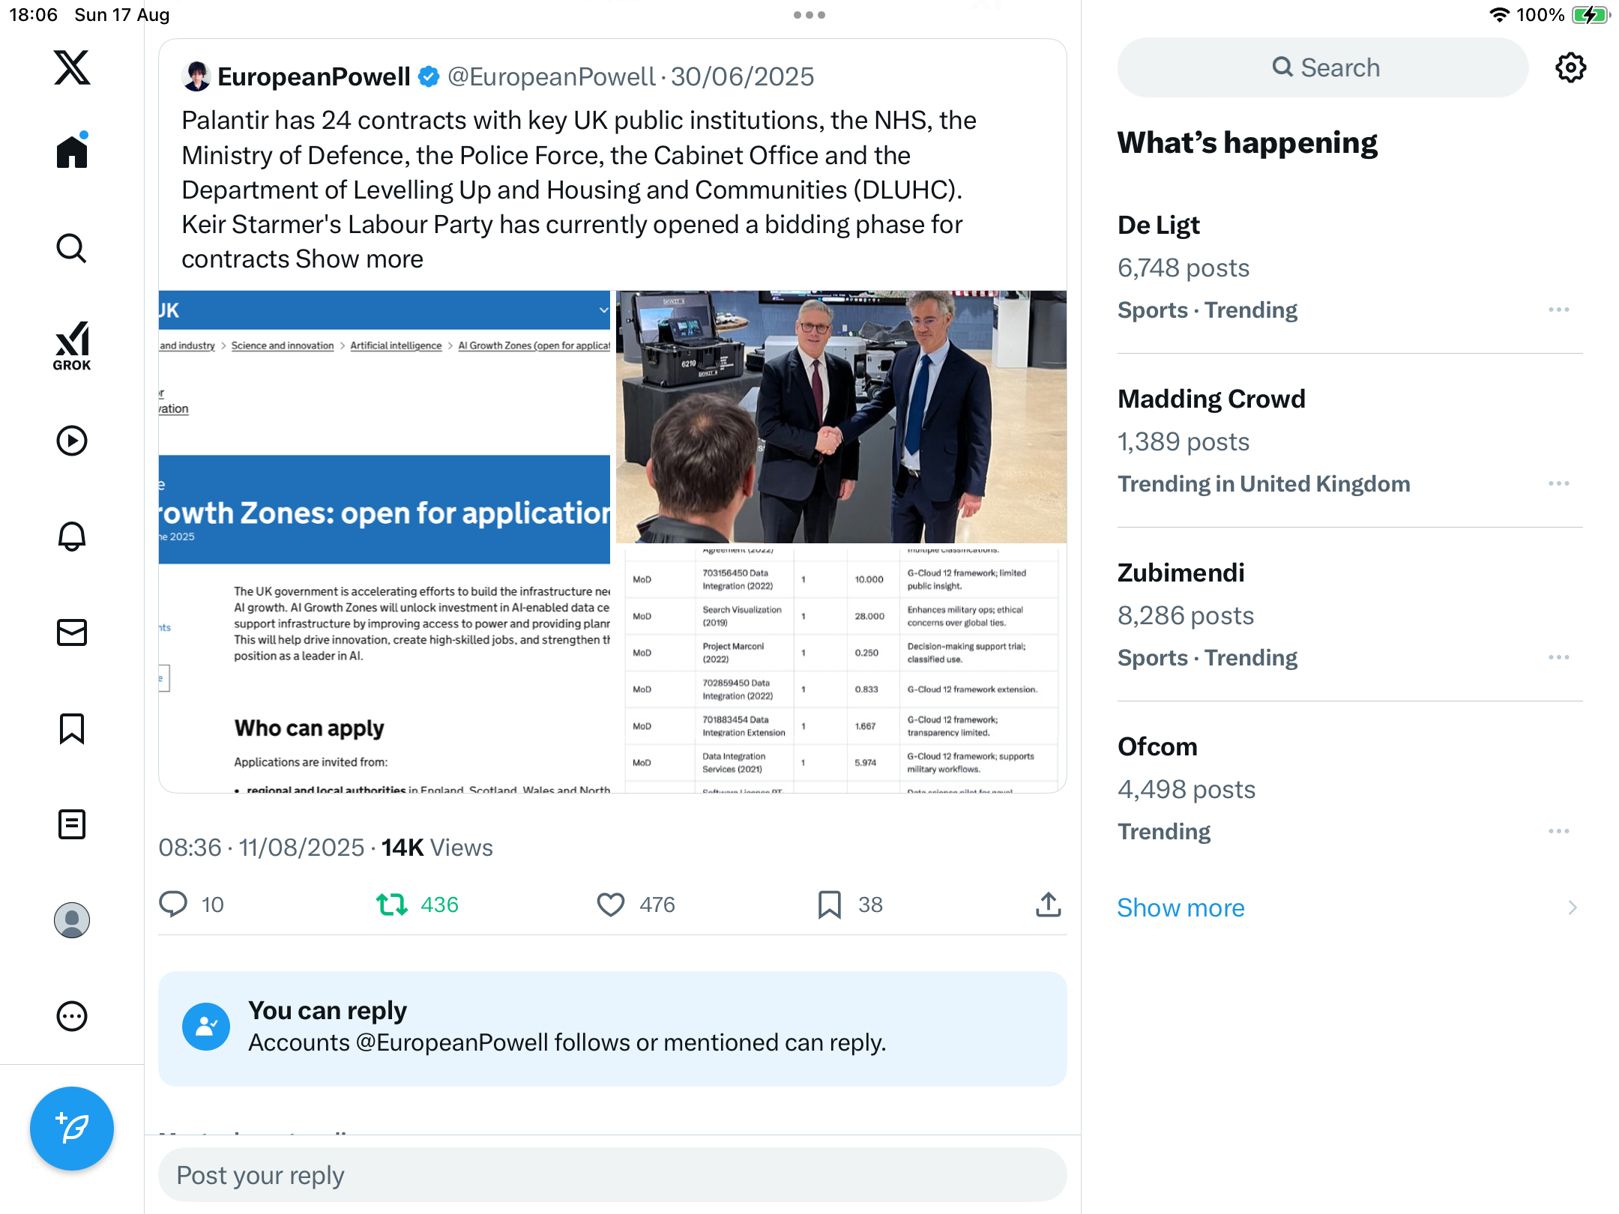Open the Notifications bell
Image resolution: width=1619 pixels, height=1214 pixels.
72,537
